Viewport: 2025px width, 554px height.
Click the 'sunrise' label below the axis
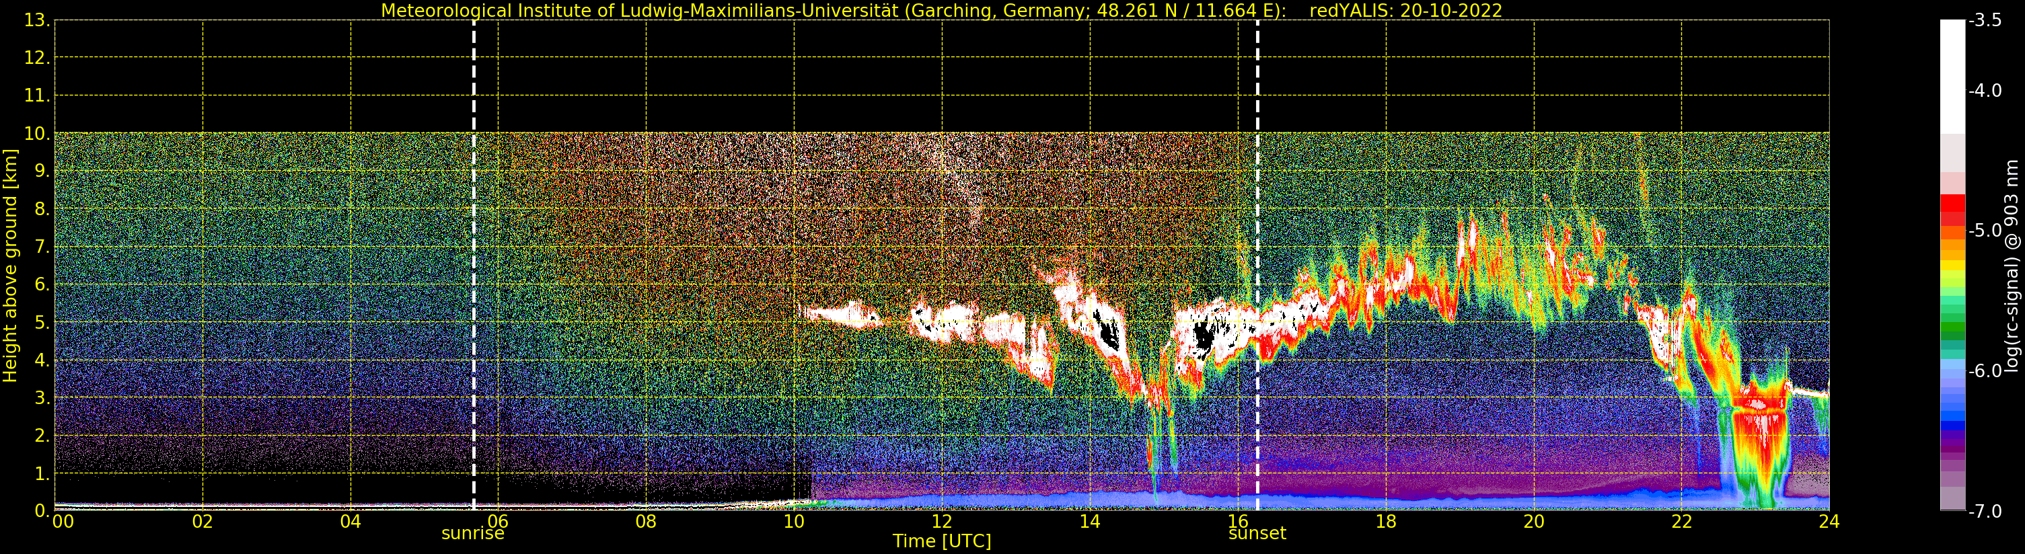coord(472,534)
